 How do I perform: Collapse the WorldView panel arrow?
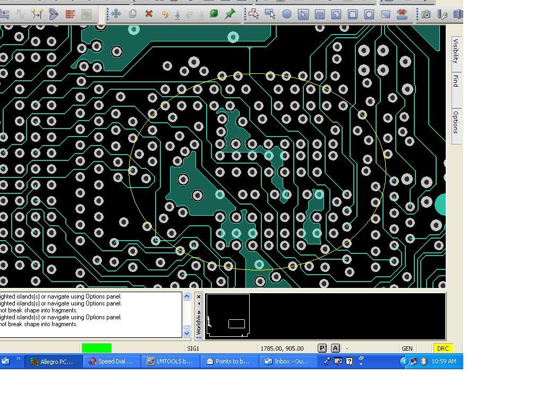pos(199,304)
